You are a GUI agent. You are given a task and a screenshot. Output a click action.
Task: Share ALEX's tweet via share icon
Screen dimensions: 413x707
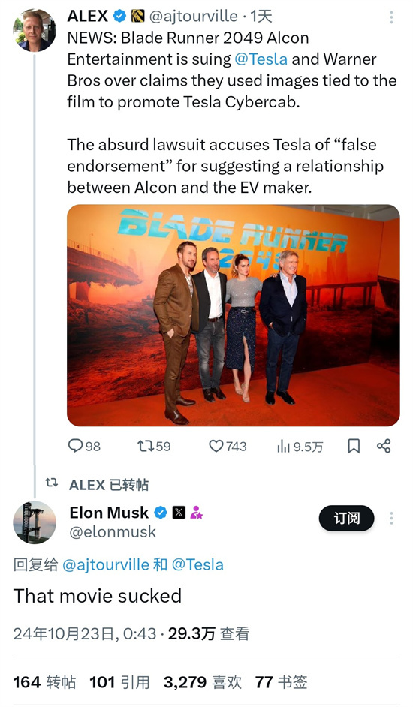384,446
